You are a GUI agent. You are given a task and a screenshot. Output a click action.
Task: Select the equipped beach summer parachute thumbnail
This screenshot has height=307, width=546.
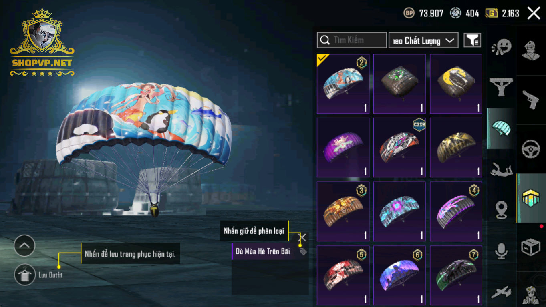coord(343,84)
